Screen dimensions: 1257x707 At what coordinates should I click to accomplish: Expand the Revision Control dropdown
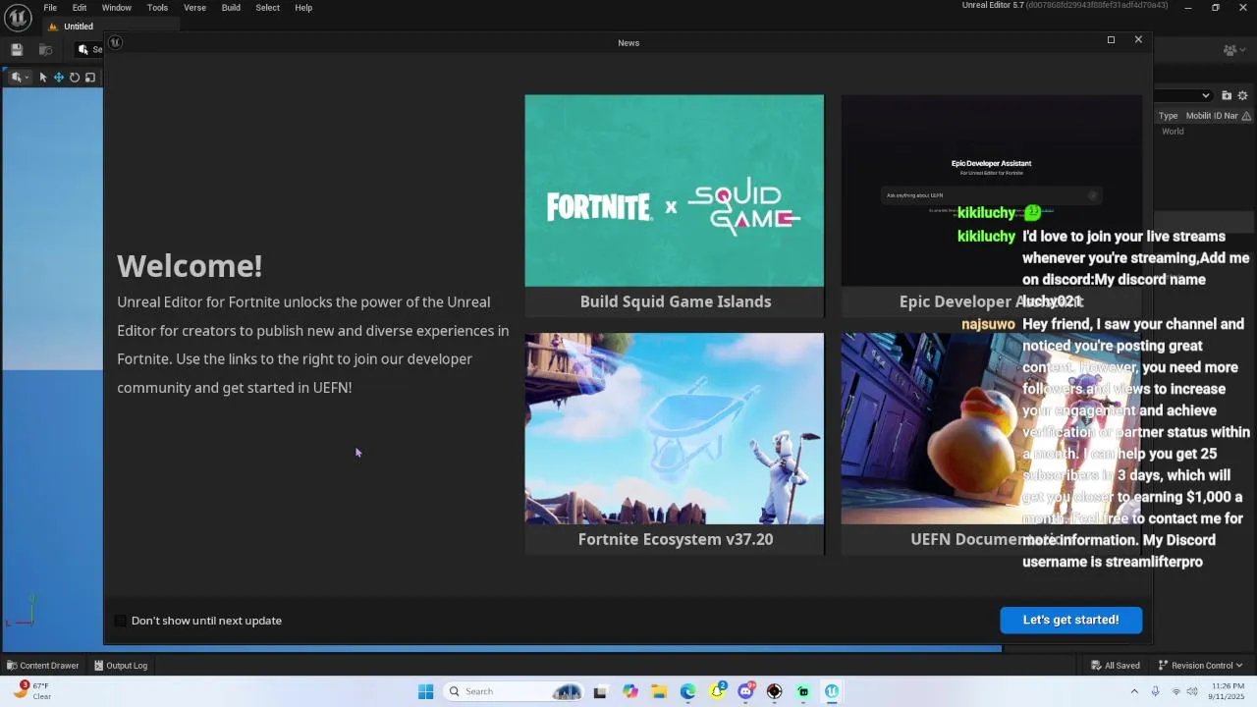click(x=1200, y=665)
